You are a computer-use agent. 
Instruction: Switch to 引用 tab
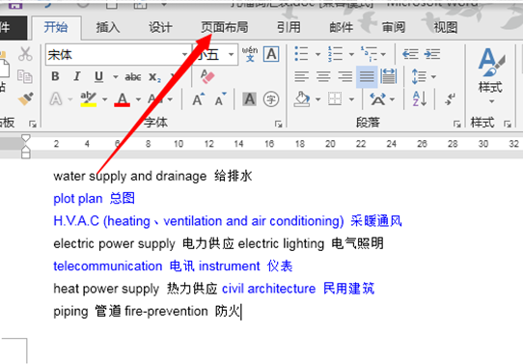pyautogui.click(x=289, y=27)
